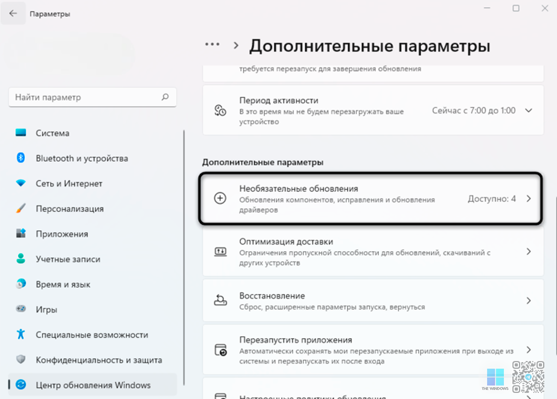
Task: Open Оптимизация доставки via its chevron
Action: [529, 252]
